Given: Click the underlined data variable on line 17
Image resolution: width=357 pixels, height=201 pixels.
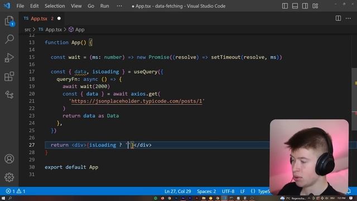Looking at the screenshot, I should [x=80, y=72].
